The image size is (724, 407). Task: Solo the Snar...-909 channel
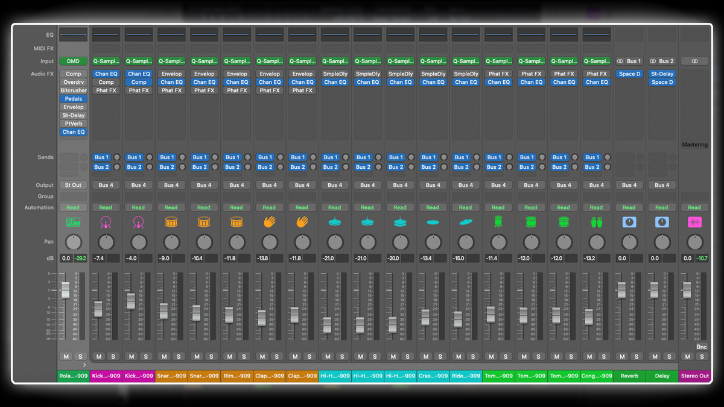click(179, 356)
